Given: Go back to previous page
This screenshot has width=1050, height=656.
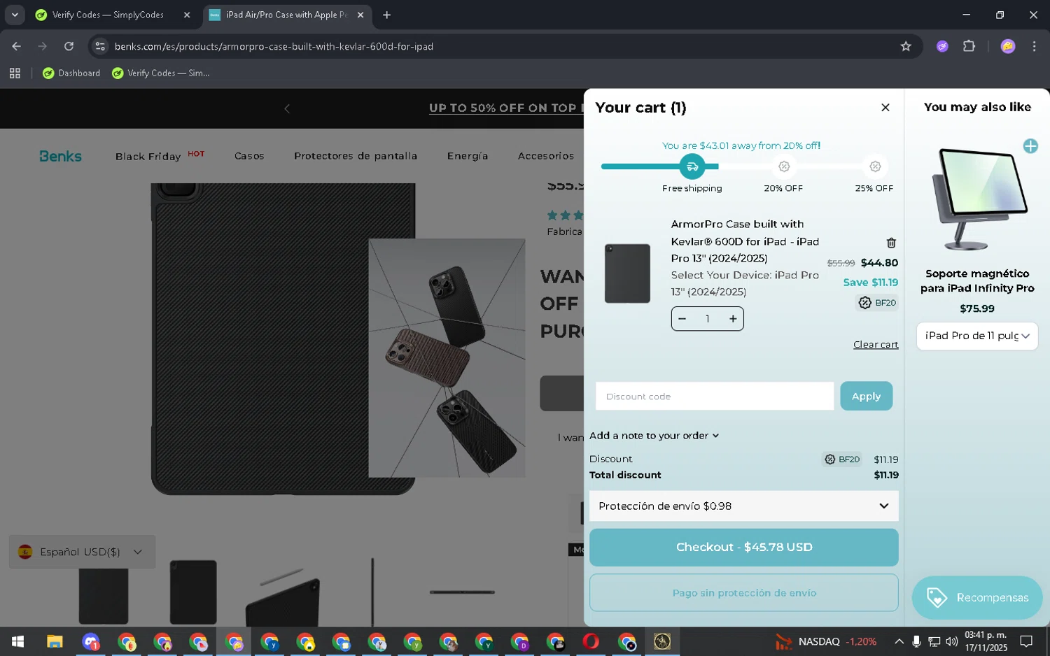Looking at the screenshot, I should tap(16, 46).
